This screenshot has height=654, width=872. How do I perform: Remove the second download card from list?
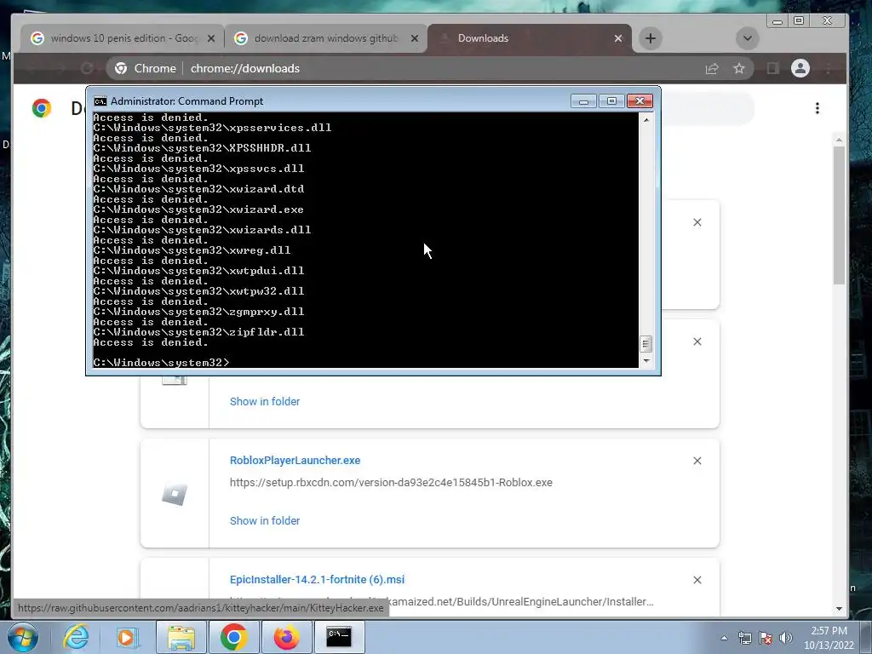click(697, 341)
